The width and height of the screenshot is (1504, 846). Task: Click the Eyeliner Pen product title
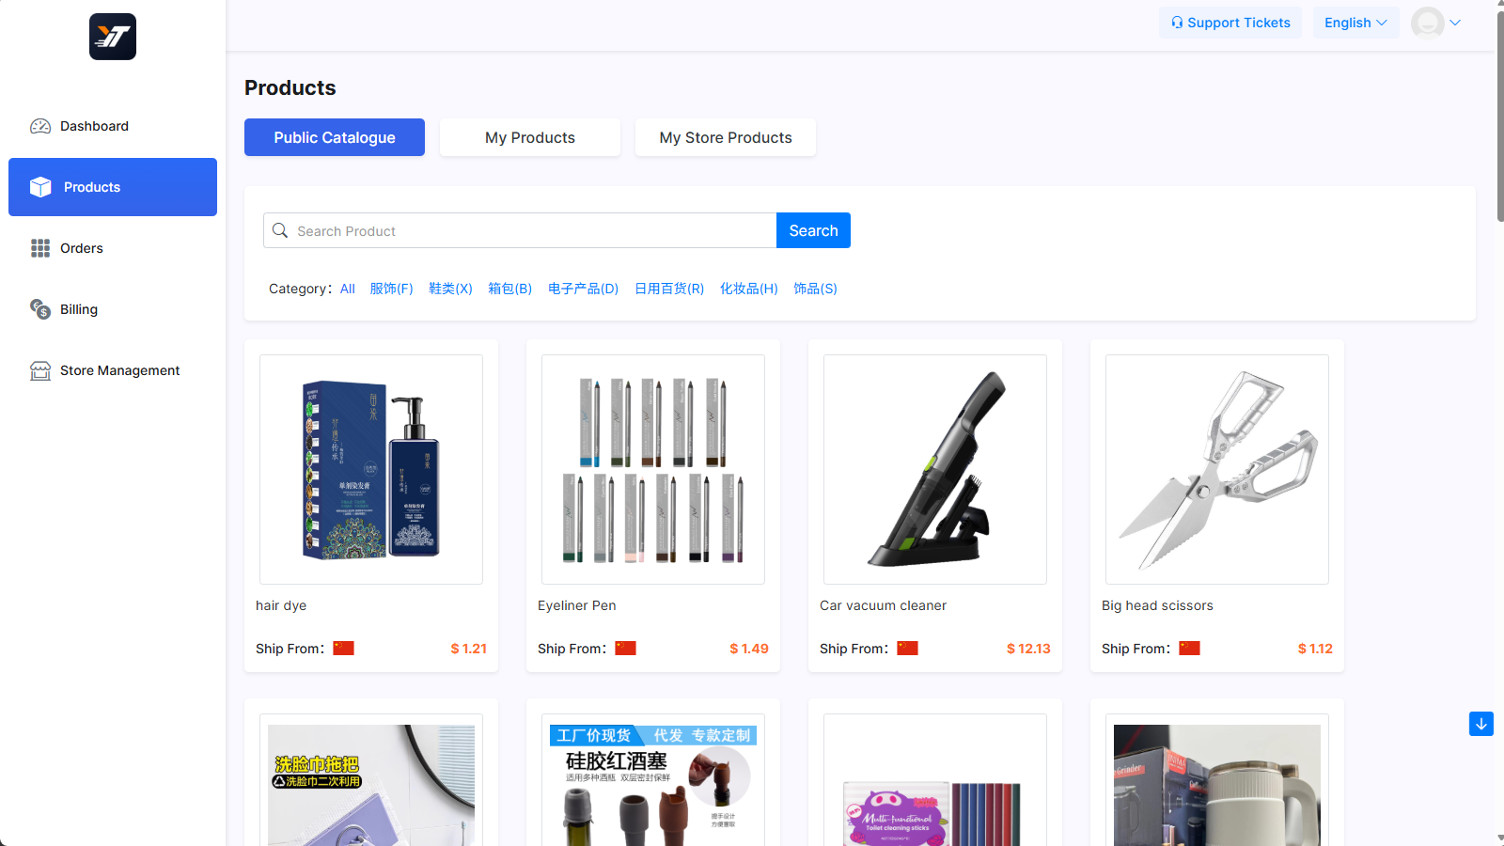click(x=577, y=605)
